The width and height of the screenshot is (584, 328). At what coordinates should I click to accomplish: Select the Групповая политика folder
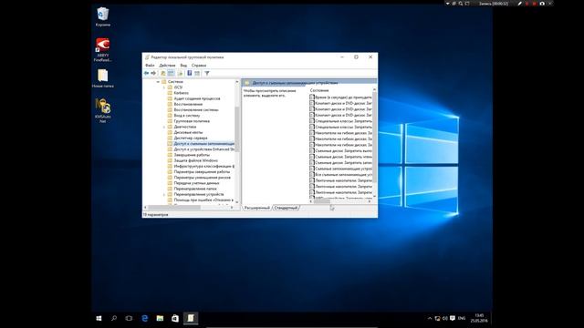pos(192,121)
